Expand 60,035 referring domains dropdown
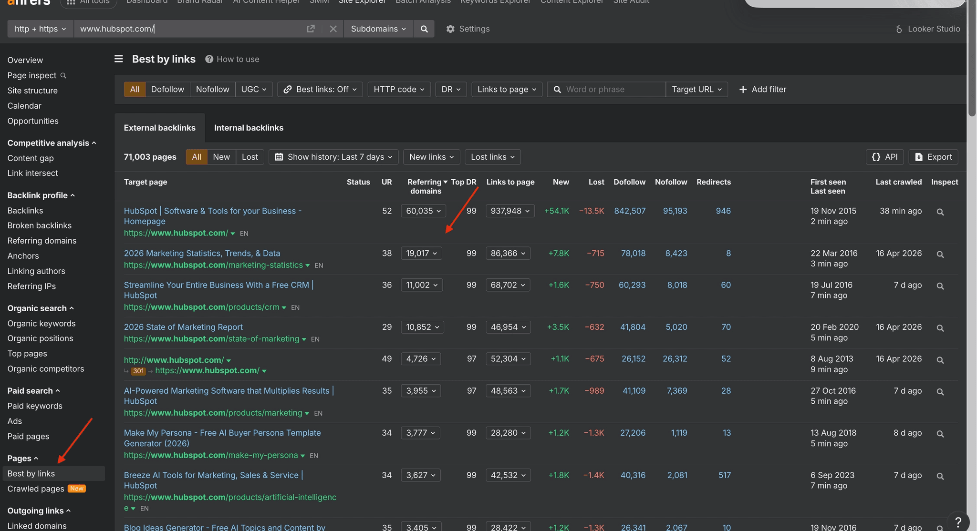 [424, 211]
